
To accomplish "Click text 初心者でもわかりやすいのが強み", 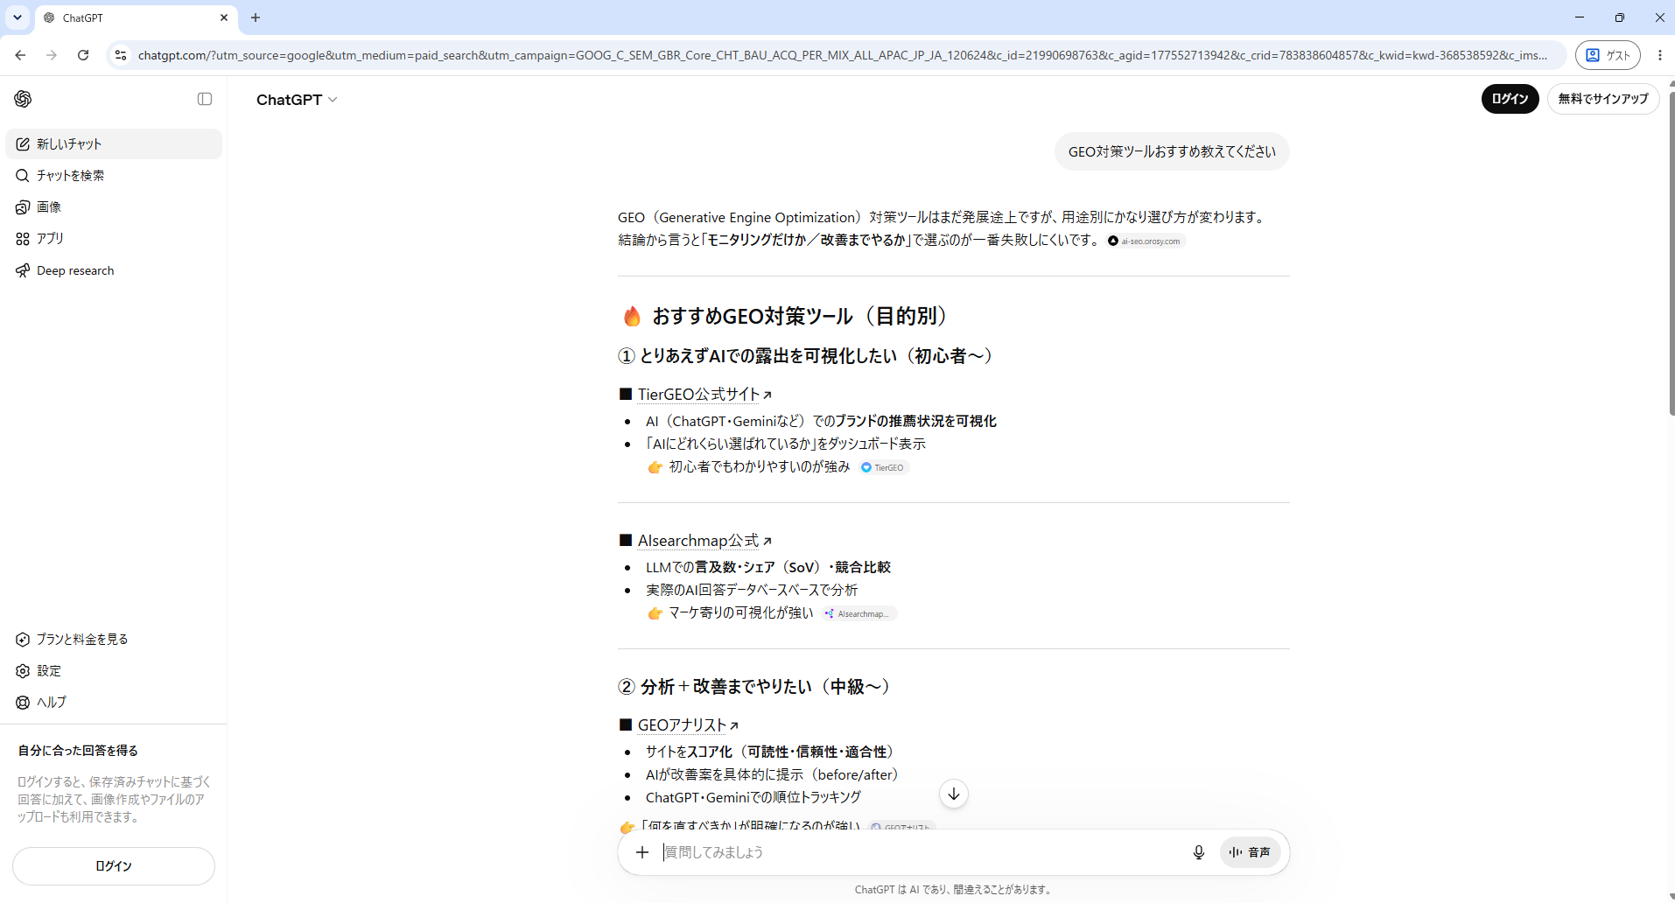I will point(760,467).
